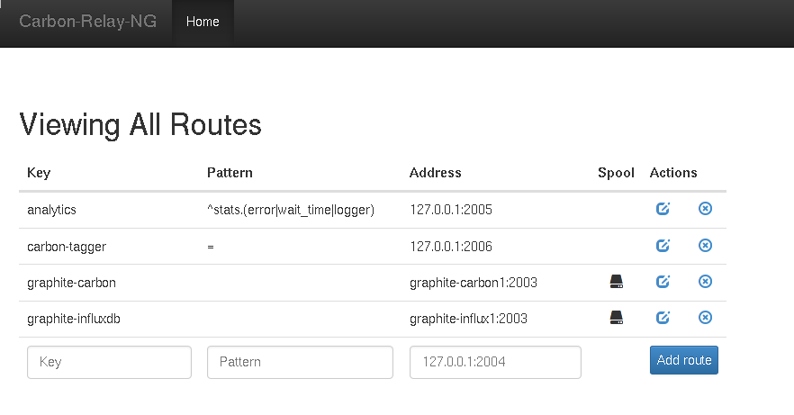Image resolution: width=794 pixels, height=415 pixels.
Task: Edit the graphite-influxdb route
Action: point(663,318)
